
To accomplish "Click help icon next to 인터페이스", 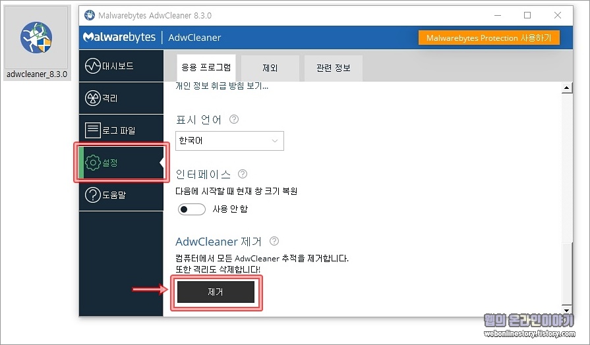I will coord(243,174).
